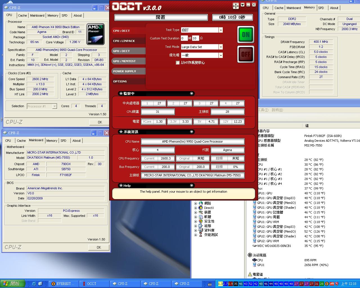Open the ATI tray icon
This screenshot has width=360, height=288.
pos(332,284)
